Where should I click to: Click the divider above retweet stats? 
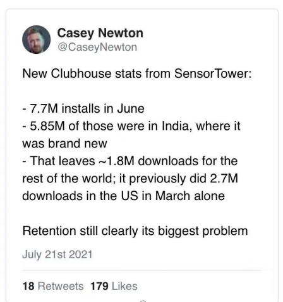pos(143,270)
